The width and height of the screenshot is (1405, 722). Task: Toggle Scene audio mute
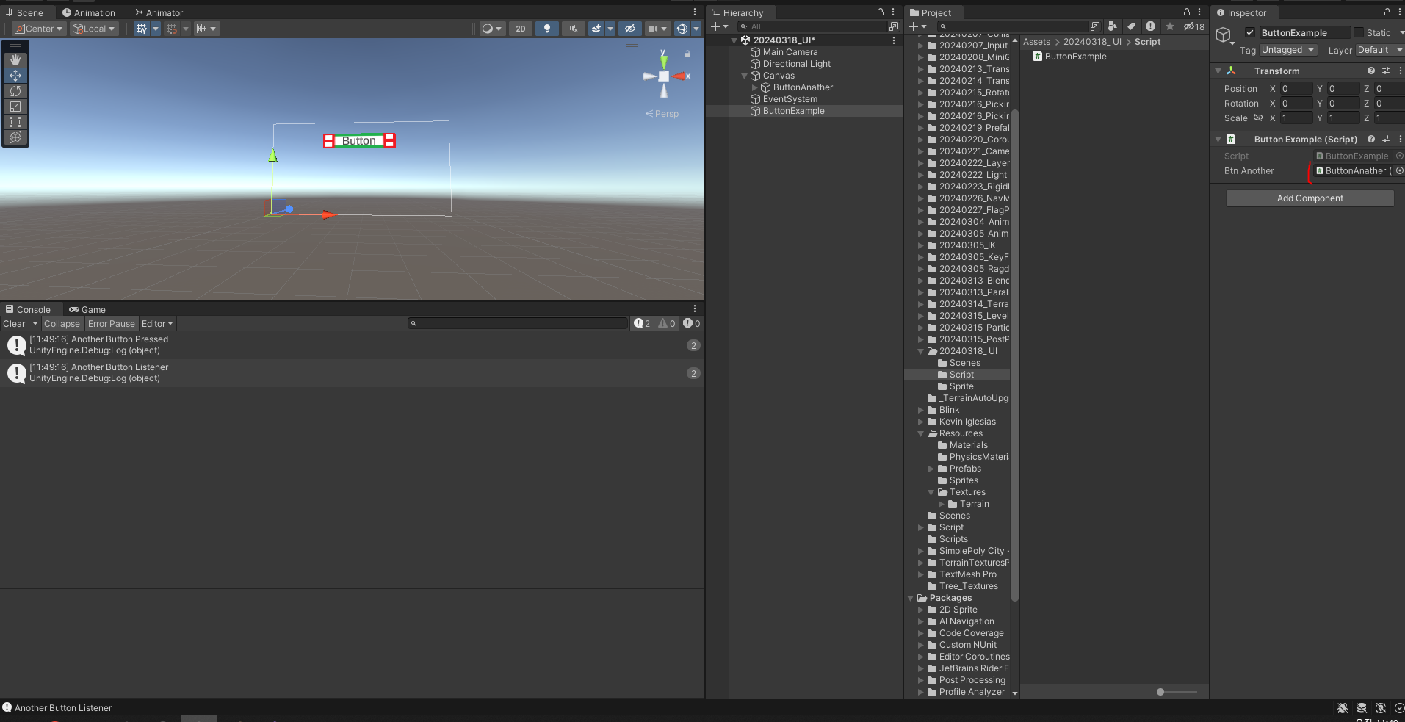click(574, 29)
